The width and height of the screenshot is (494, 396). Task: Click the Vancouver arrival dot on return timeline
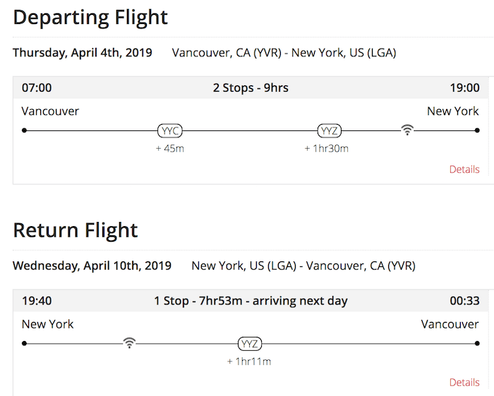477,343
